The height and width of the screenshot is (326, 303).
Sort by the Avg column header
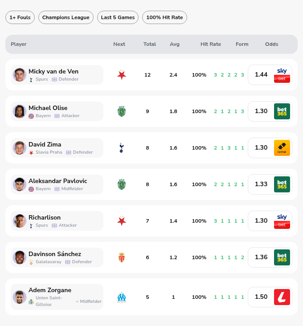coord(175,44)
